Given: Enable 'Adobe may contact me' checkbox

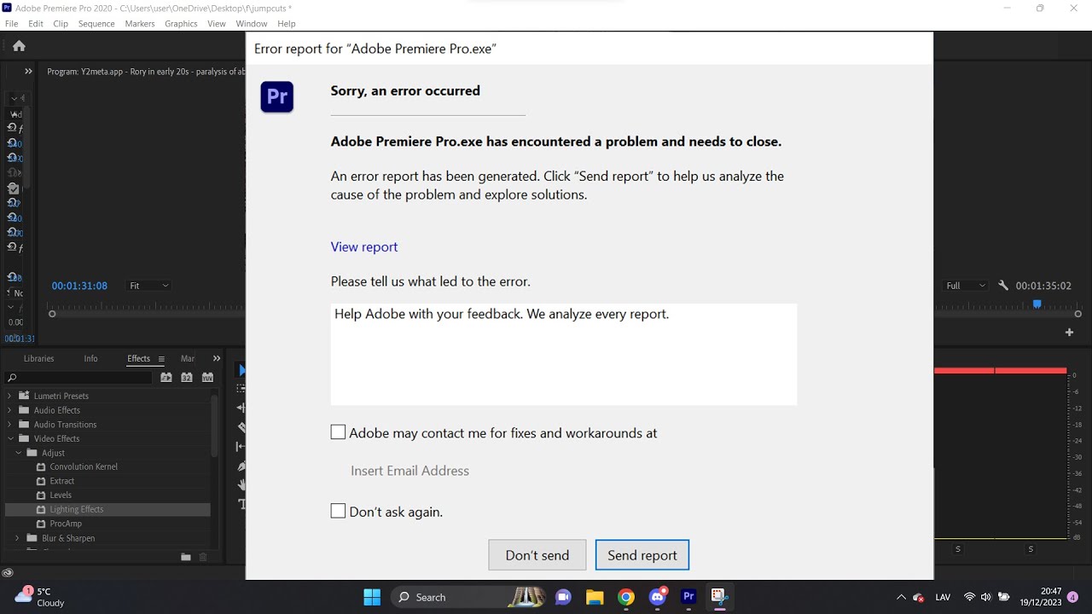Looking at the screenshot, I should [338, 432].
